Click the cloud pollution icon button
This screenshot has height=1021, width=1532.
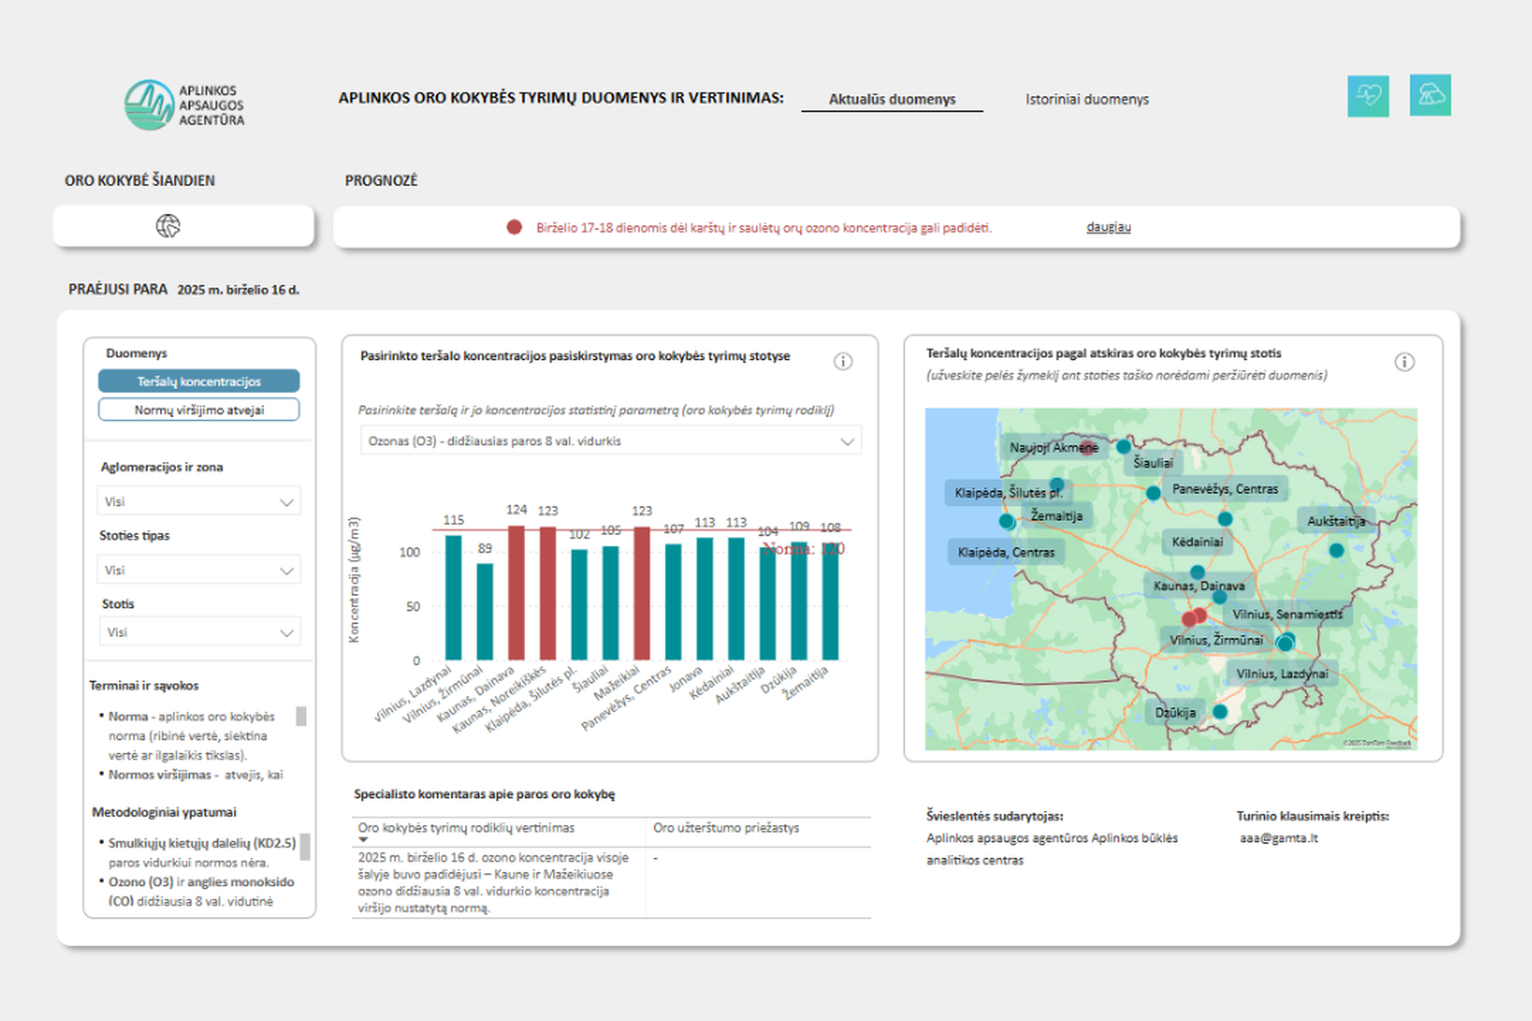[1430, 95]
